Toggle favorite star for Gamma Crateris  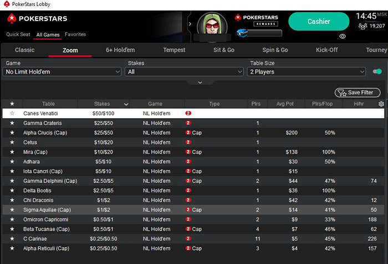pos(12,123)
